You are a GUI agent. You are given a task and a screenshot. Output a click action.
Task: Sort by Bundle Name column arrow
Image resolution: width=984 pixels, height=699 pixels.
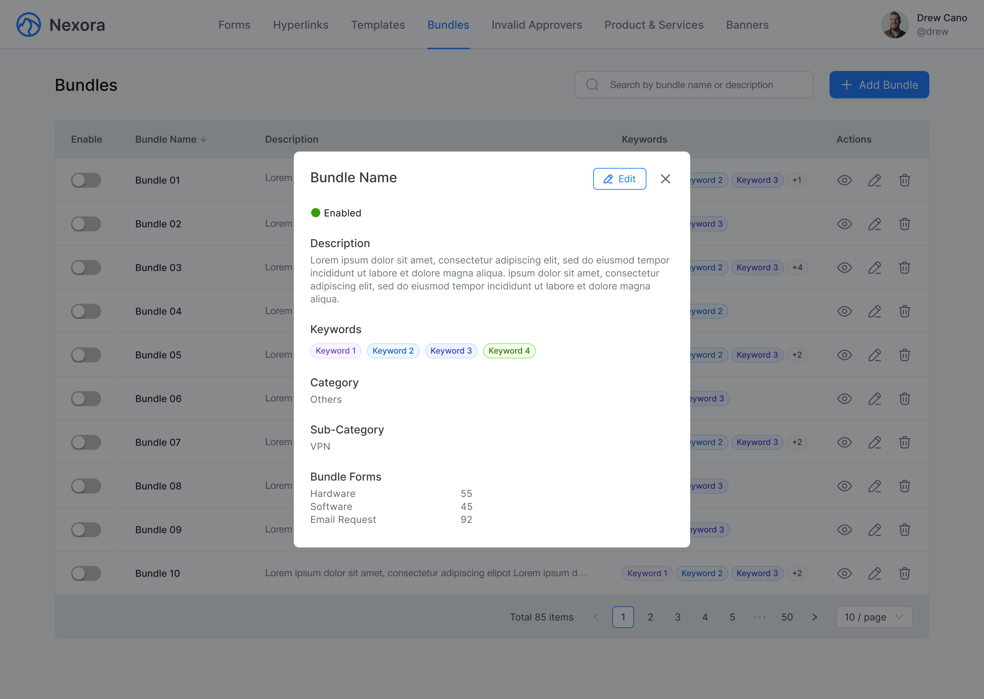click(x=204, y=139)
